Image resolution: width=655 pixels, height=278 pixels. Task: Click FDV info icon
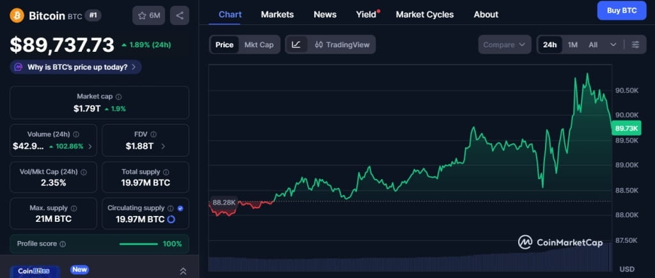click(154, 134)
